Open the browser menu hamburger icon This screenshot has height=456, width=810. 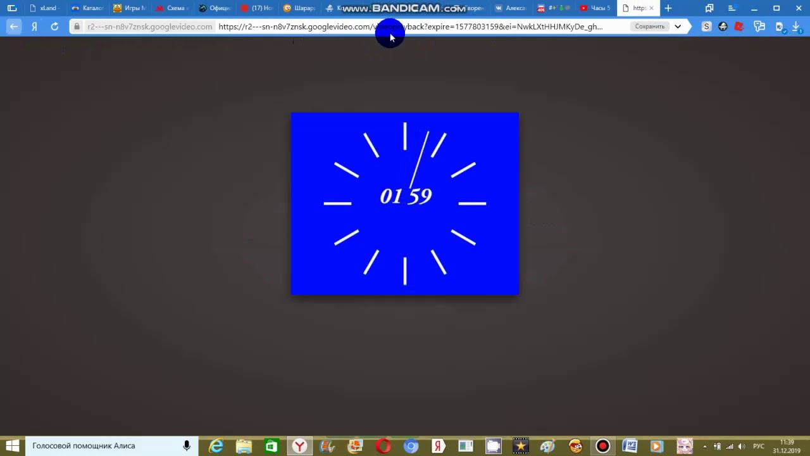731,8
